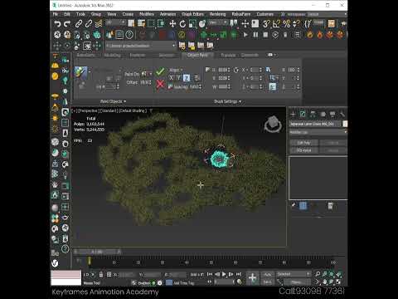Open the Rendering menu
The width and height of the screenshot is (398, 299).
pyautogui.click(x=217, y=14)
